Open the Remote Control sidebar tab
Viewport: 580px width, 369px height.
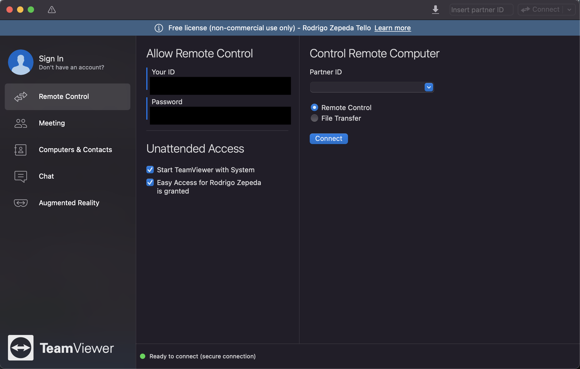68,97
